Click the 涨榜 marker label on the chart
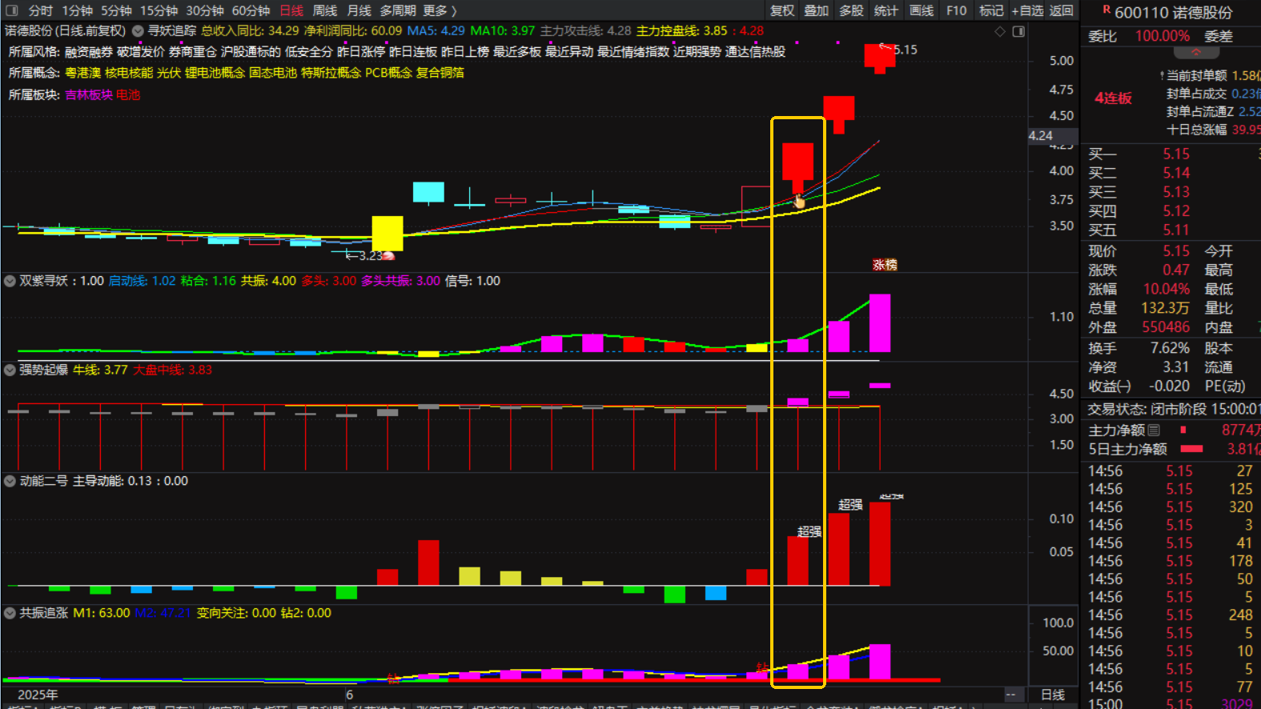 point(885,265)
